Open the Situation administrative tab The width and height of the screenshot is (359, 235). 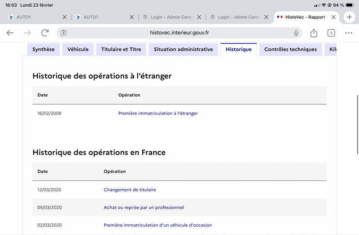[183, 49]
